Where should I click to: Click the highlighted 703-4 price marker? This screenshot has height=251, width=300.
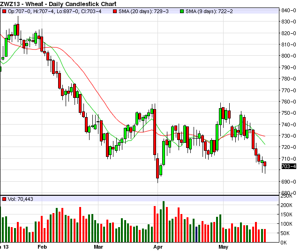[x=289, y=166]
